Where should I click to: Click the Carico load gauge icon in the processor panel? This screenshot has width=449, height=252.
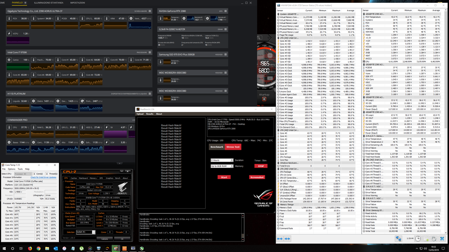(8, 59)
